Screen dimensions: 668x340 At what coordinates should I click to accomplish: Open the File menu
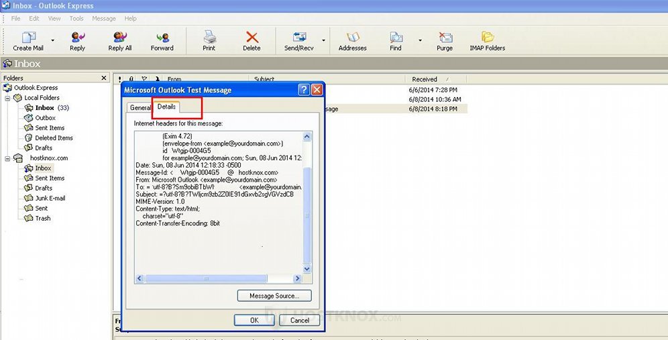coord(16,18)
